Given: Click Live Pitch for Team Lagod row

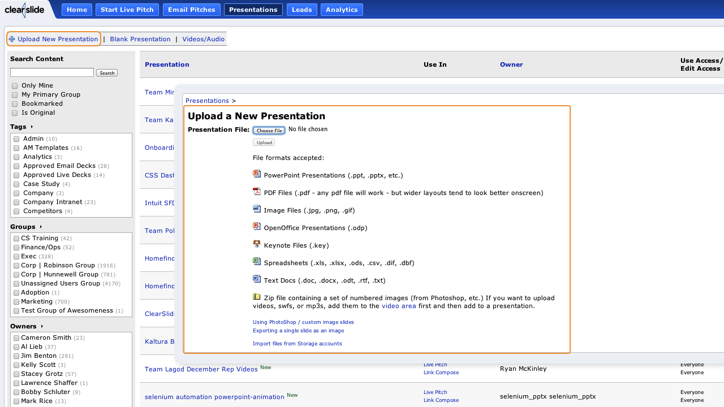Looking at the screenshot, I should click(x=435, y=365).
